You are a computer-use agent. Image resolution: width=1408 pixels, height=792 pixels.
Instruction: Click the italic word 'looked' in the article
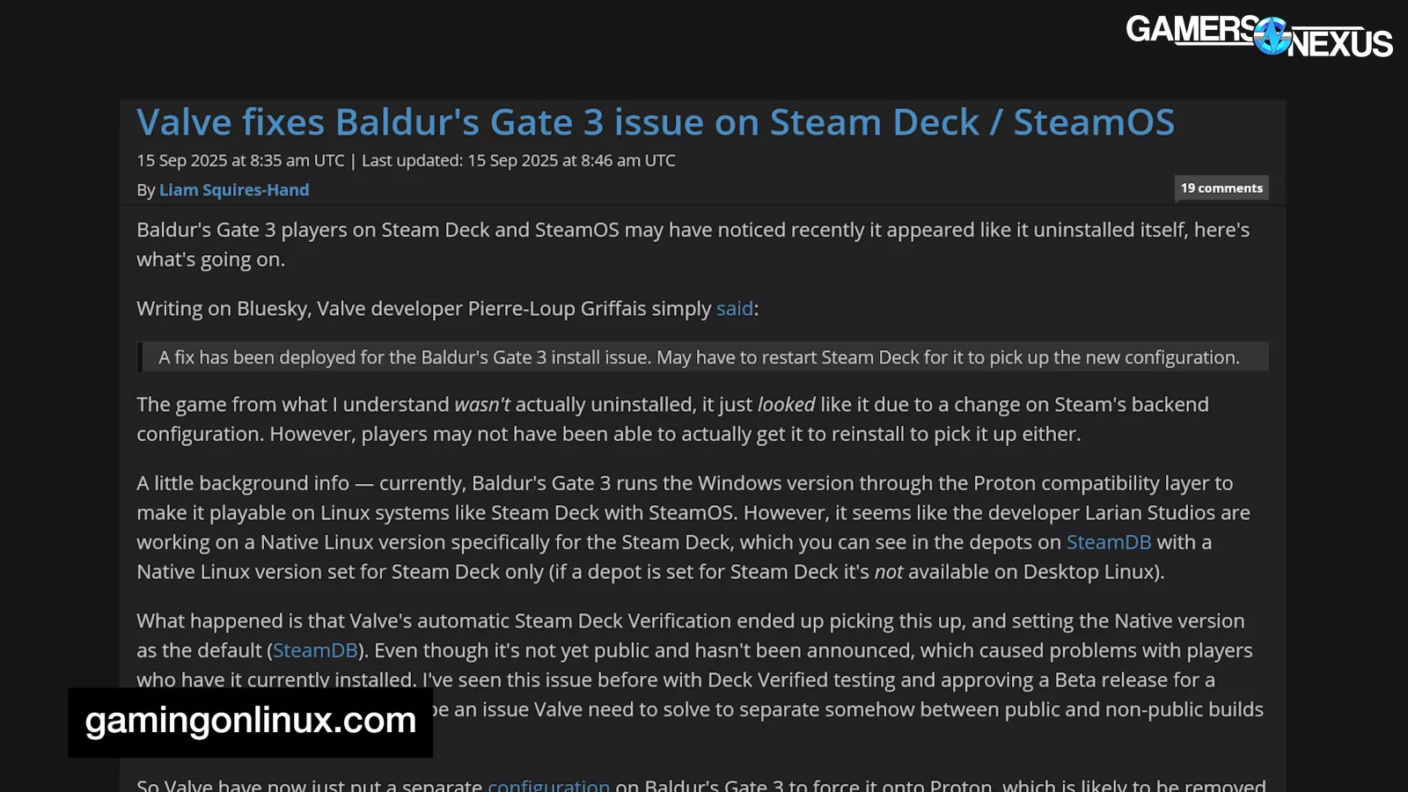click(786, 405)
